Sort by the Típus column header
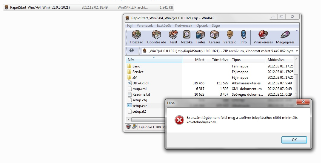 point(248,60)
